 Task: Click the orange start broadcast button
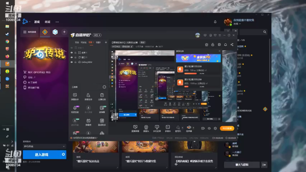227,128
